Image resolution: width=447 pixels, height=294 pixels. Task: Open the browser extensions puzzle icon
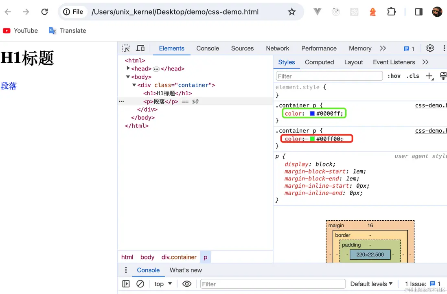click(391, 12)
